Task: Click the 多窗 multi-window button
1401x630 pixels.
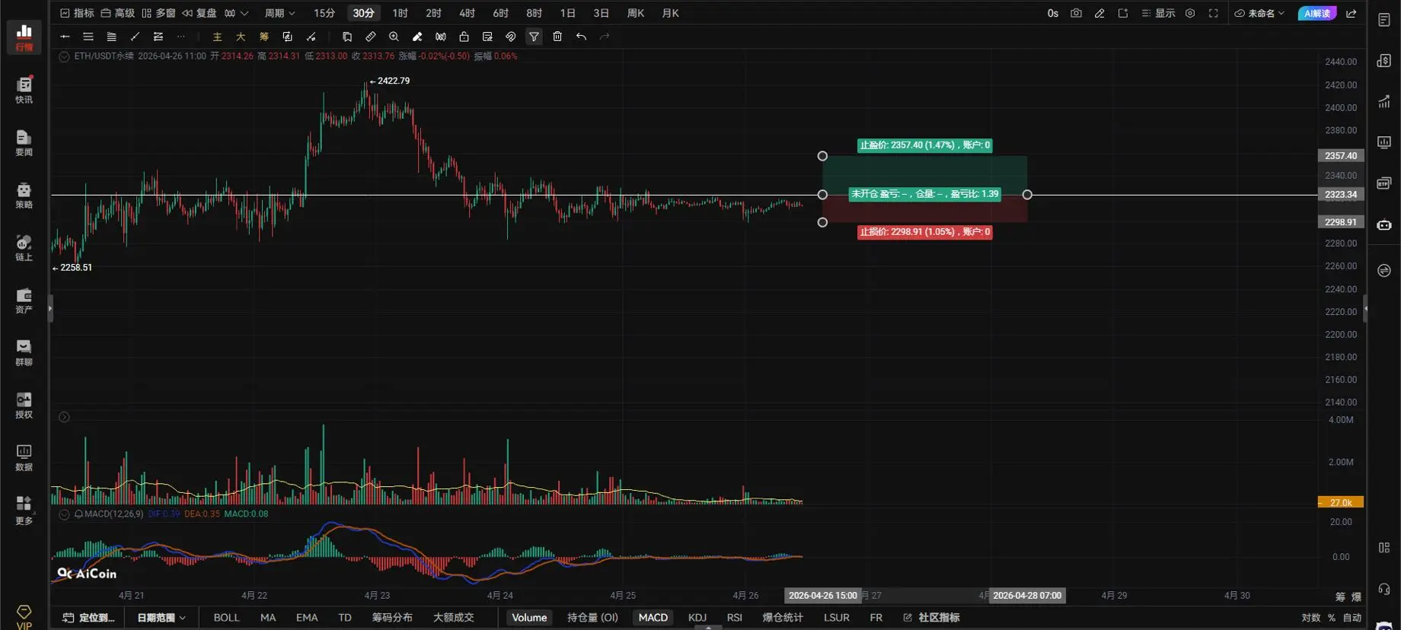Action: pos(158,13)
